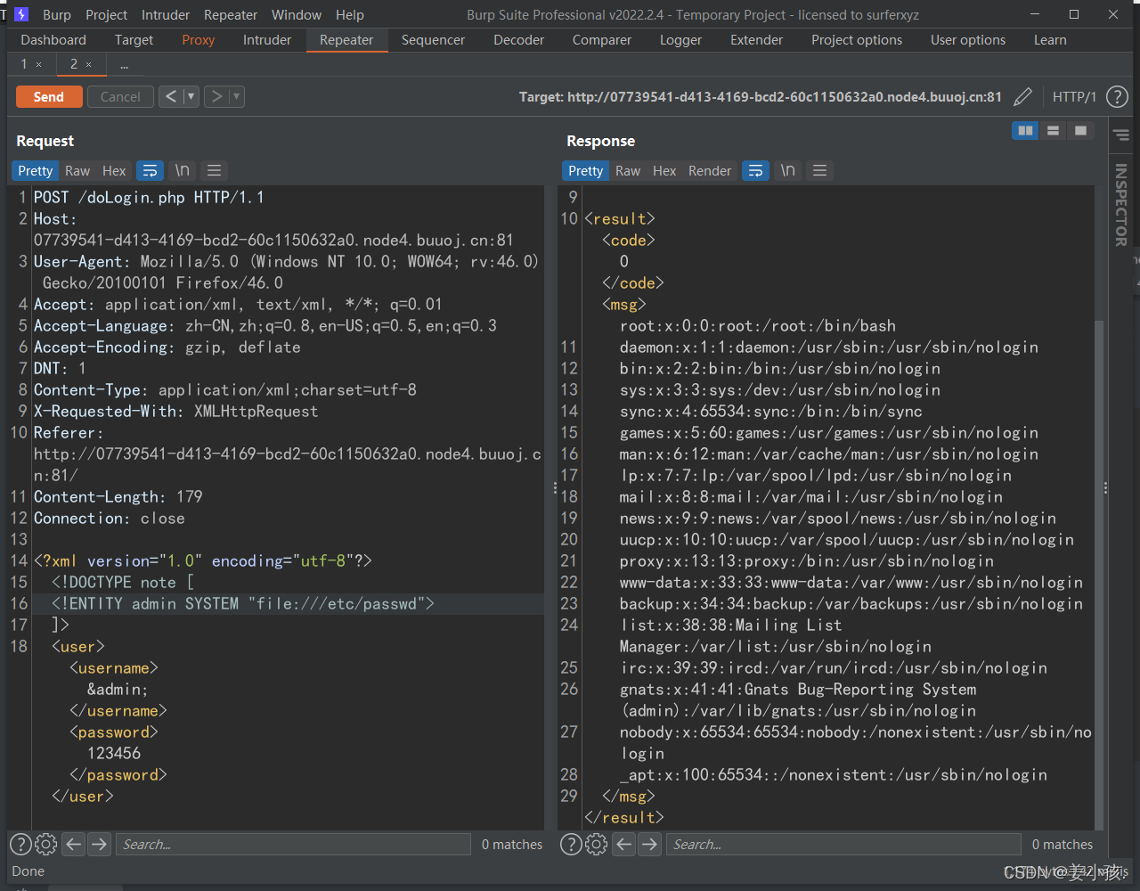Go to next match in Request search

(x=100, y=845)
